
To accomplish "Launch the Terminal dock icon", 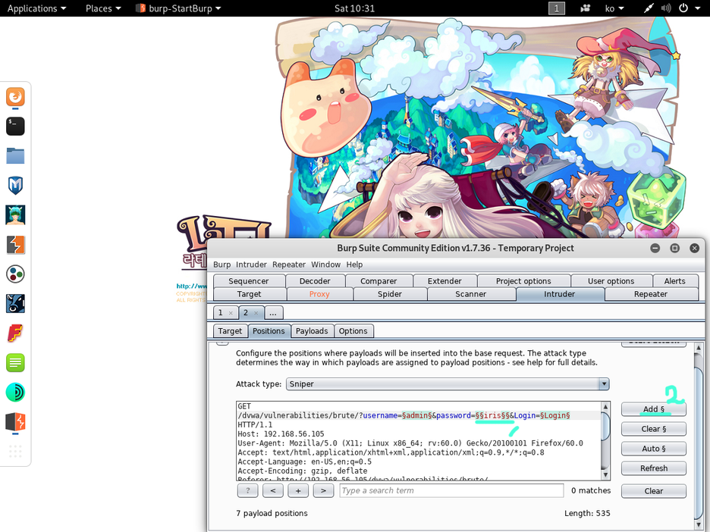I will [15, 127].
